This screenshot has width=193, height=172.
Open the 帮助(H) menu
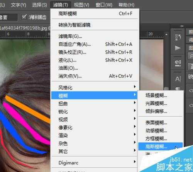tap(126, 5)
